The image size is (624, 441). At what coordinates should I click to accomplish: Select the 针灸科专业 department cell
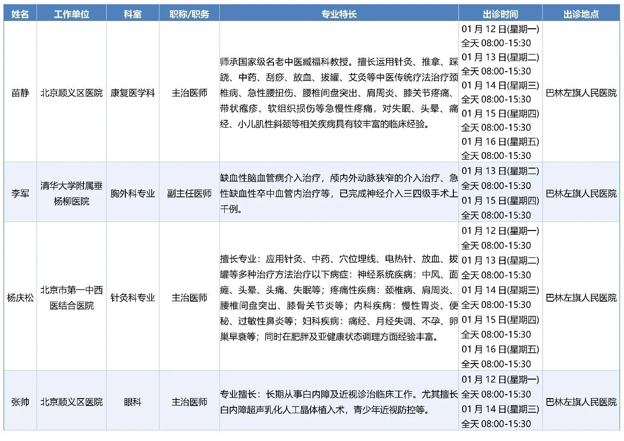coord(133,297)
